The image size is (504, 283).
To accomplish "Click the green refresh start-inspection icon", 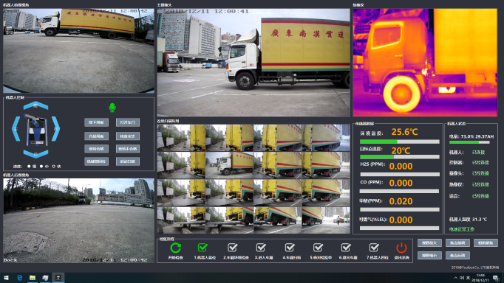I will click(x=175, y=248).
